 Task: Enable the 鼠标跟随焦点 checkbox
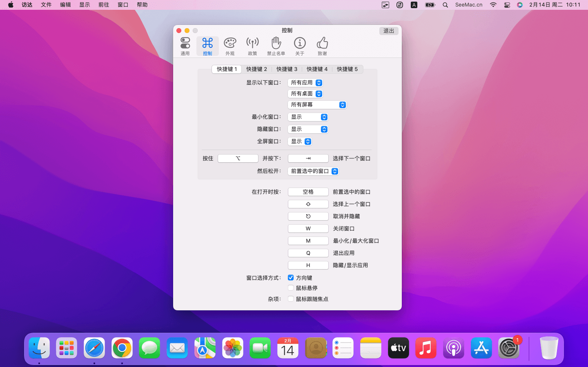coord(291,299)
